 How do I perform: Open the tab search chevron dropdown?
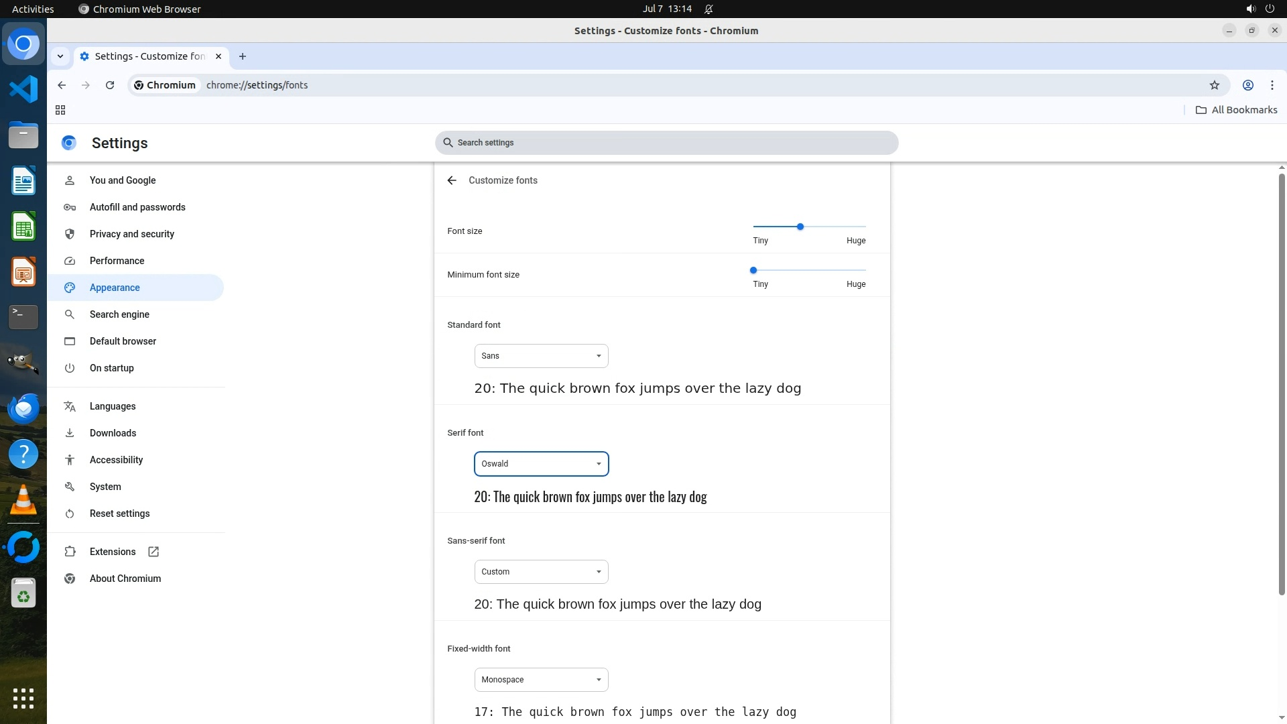[60, 56]
